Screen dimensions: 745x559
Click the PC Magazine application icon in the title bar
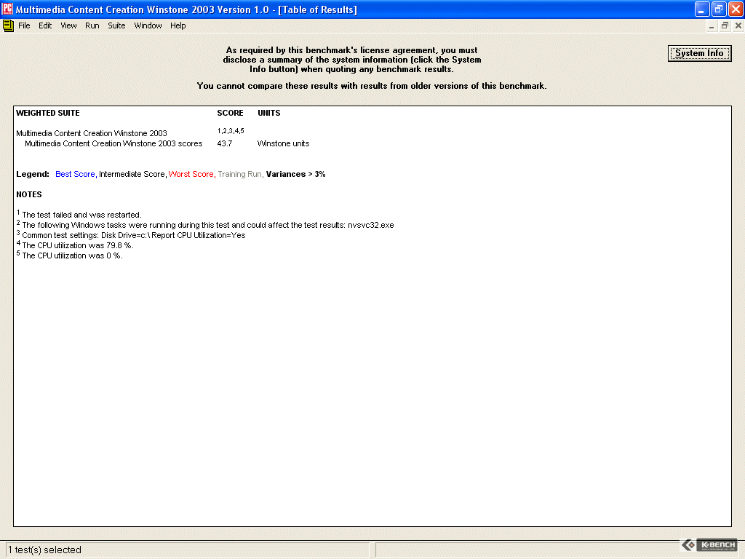click(7, 9)
